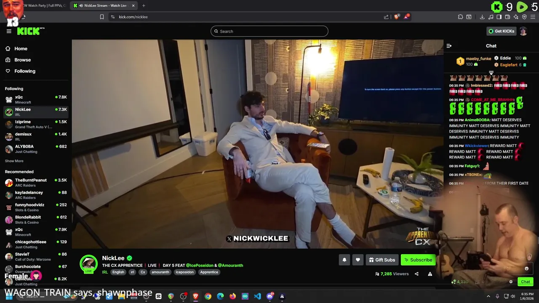This screenshot has width=539, height=303.
Task: Expand Show more under Following
Action: click(x=14, y=161)
